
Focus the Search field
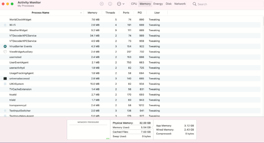[227, 4]
